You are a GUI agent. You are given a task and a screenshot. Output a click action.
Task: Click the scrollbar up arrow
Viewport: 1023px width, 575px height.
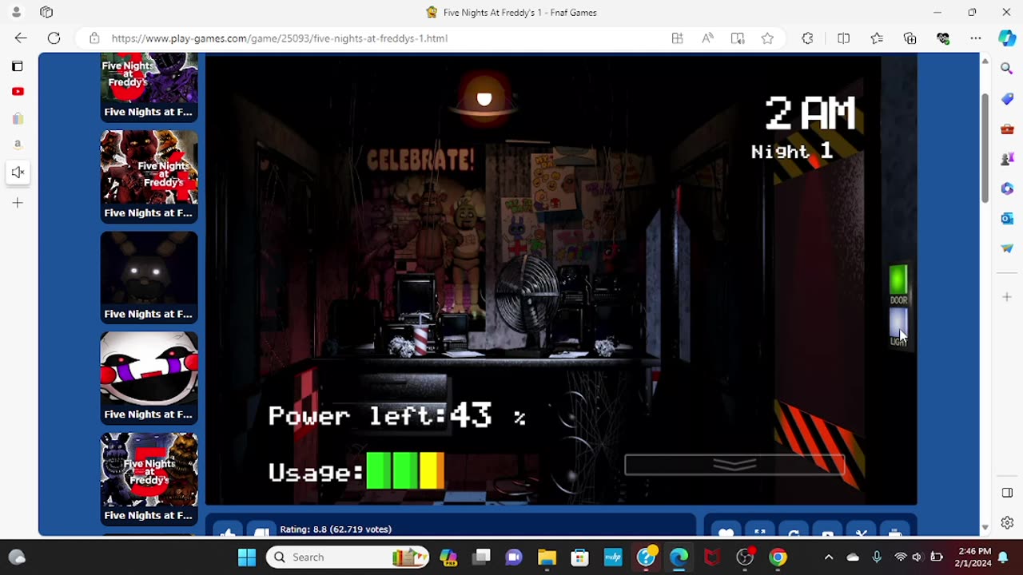[985, 61]
